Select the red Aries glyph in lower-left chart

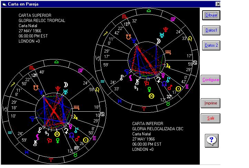pos(51,160)
